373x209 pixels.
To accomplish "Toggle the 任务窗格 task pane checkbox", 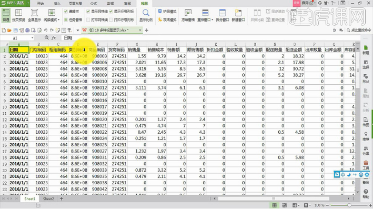I will point(66,19).
